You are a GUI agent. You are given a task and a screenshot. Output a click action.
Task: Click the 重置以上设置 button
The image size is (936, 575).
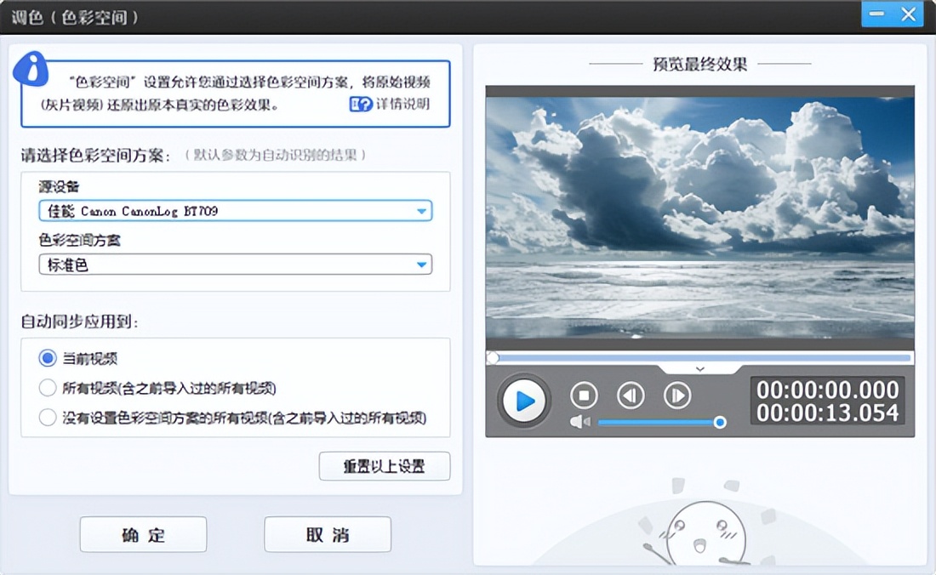tap(385, 466)
